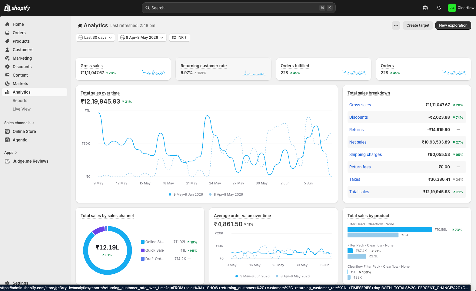Image resolution: width=476 pixels, height=291 pixels.
Task: Expand the Apps section
Action: point(11,153)
